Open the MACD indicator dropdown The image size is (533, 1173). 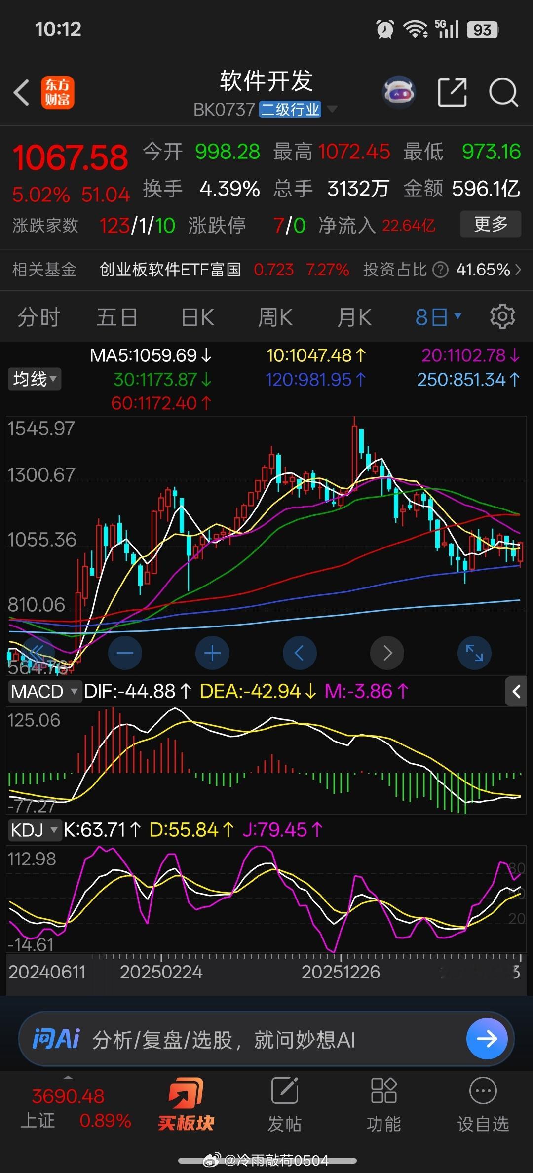[x=45, y=691]
